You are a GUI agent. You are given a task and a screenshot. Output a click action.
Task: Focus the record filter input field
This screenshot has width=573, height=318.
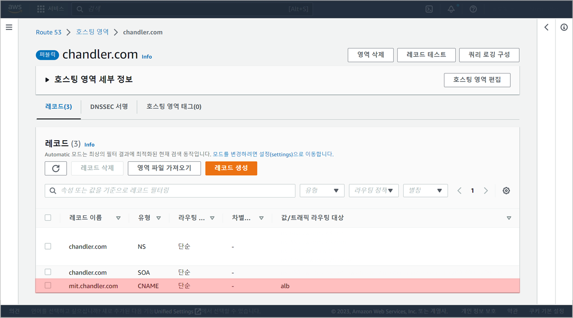pos(170,190)
